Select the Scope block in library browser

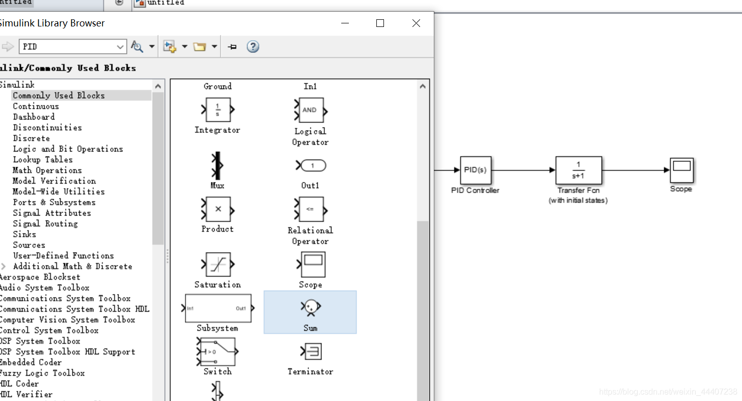click(311, 264)
